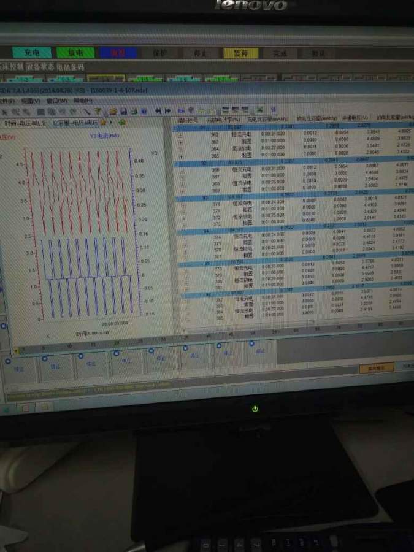Open the 电池条码 tab in background window
414x552 pixels.
coord(70,66)
